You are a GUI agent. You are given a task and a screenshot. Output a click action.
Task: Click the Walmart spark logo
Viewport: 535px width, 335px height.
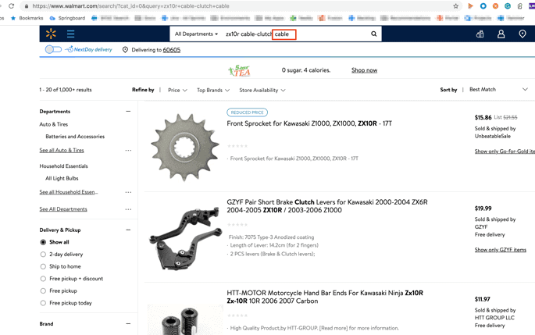[x=51, y=34]
